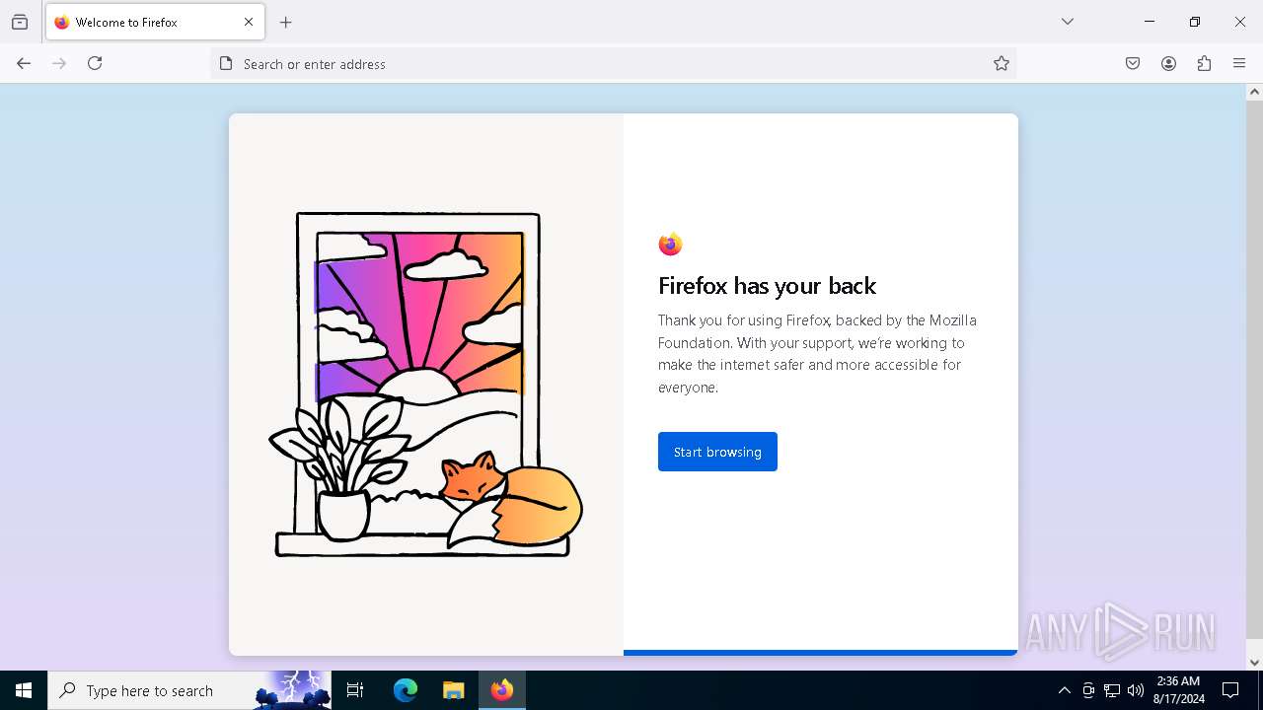Click the Meet Now tray icon

click(x=1088, y=690)
